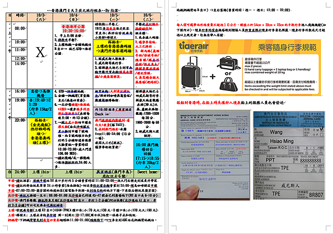This screenshot has height=234, width=333.
Task: Click the 19:00 time cell
Action: pyautogui.click(x=19, y=108)
